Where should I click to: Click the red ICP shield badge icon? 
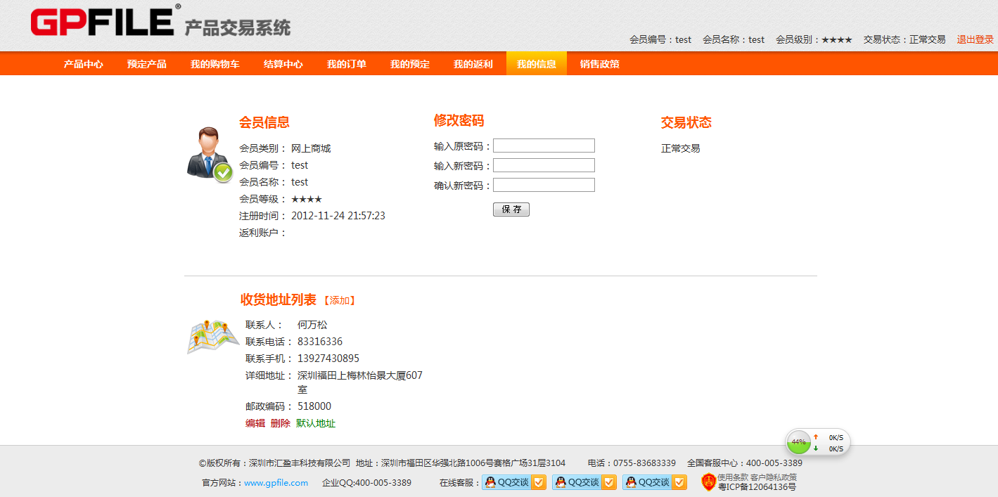[708, 482]
